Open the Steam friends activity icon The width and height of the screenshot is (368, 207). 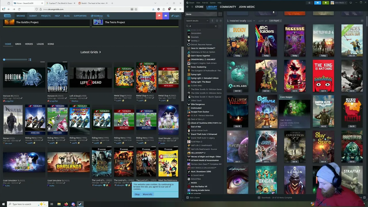pos(309,3)
